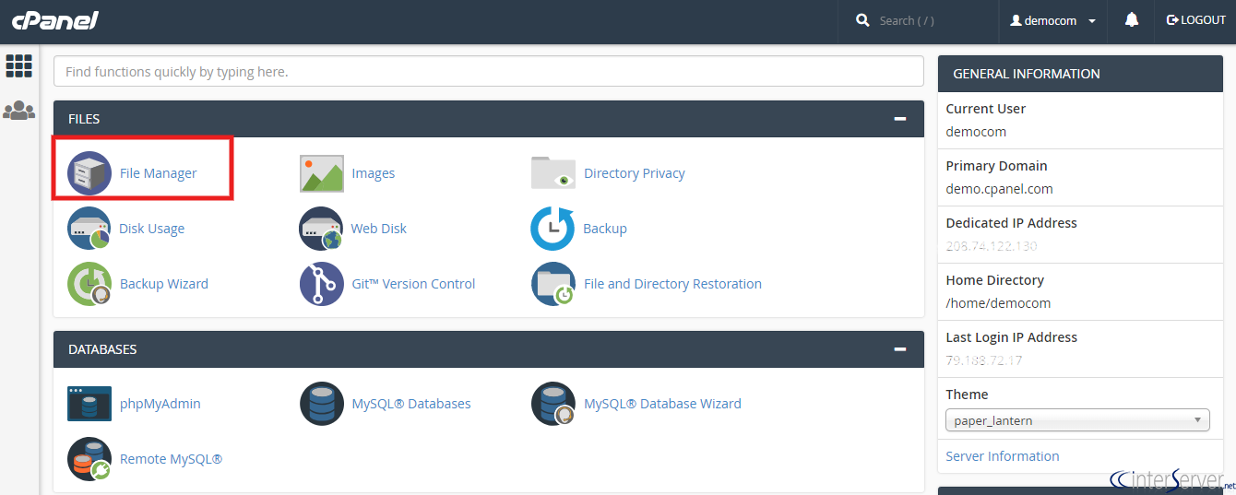The image size is (1236, 495).
Task: Select the /home/democom home directory text
Action: point(998,303)
